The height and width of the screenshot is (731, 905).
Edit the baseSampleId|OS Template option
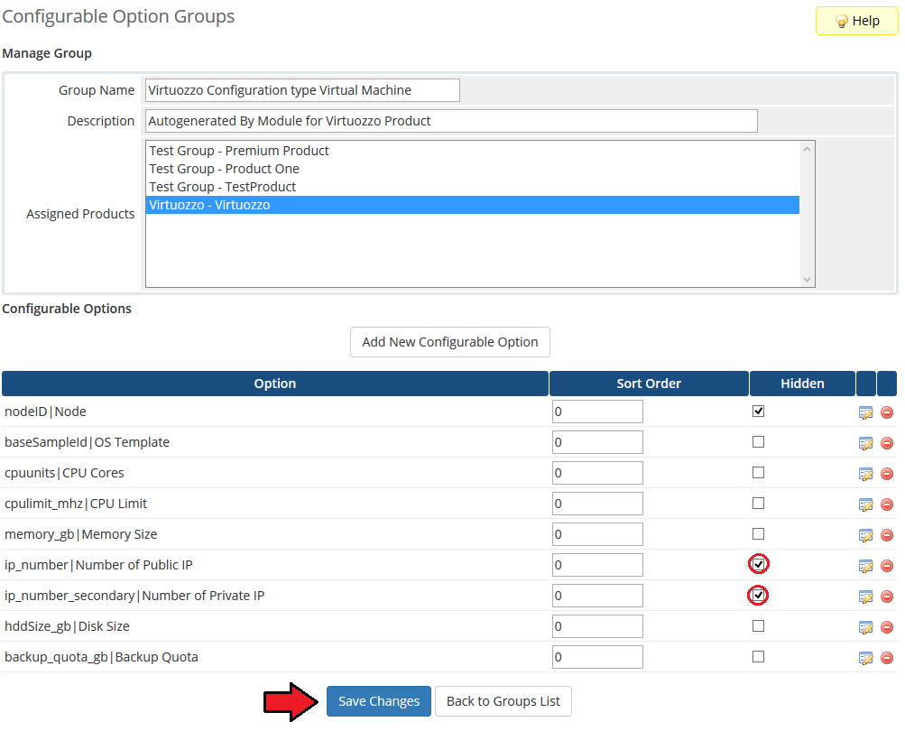(x=866, y=443)
